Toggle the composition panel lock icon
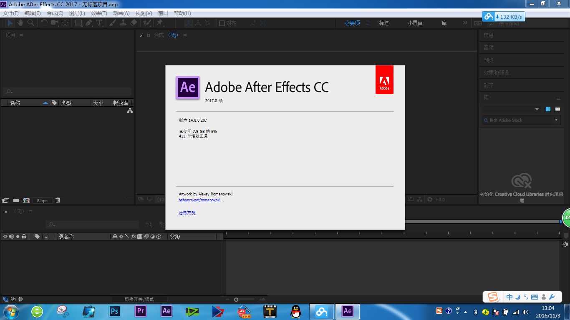Image resolution: width=570 pixels, height=320 pixels. (x=149, y=35)
